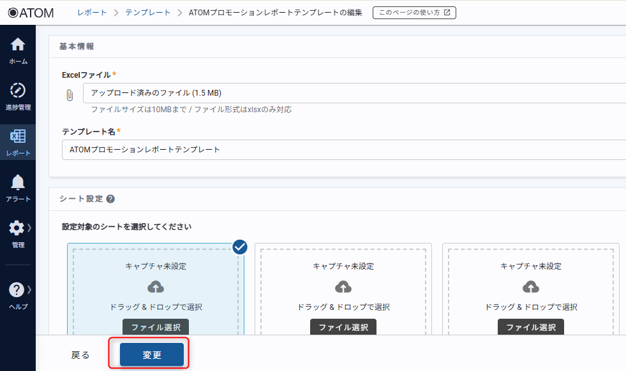Click the テンプレート名 text field
This screenshot has width=626, height=371.
click(x=345, y=150)
